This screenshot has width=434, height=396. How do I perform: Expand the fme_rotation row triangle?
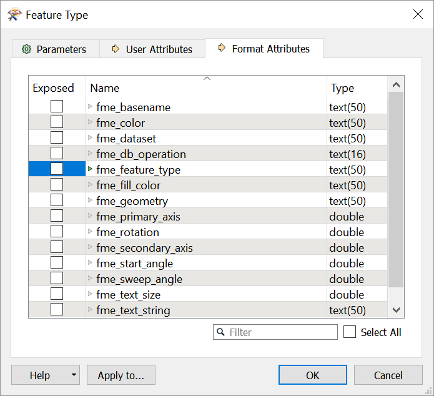coord(90,231)
